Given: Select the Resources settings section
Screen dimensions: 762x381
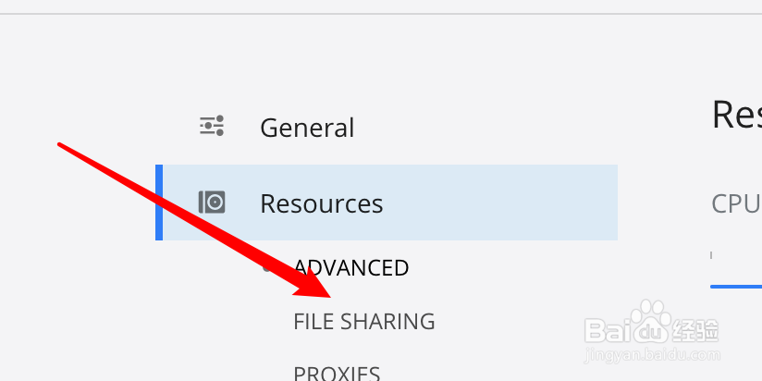Looking at the screenshot, I should tap(321, 203).
